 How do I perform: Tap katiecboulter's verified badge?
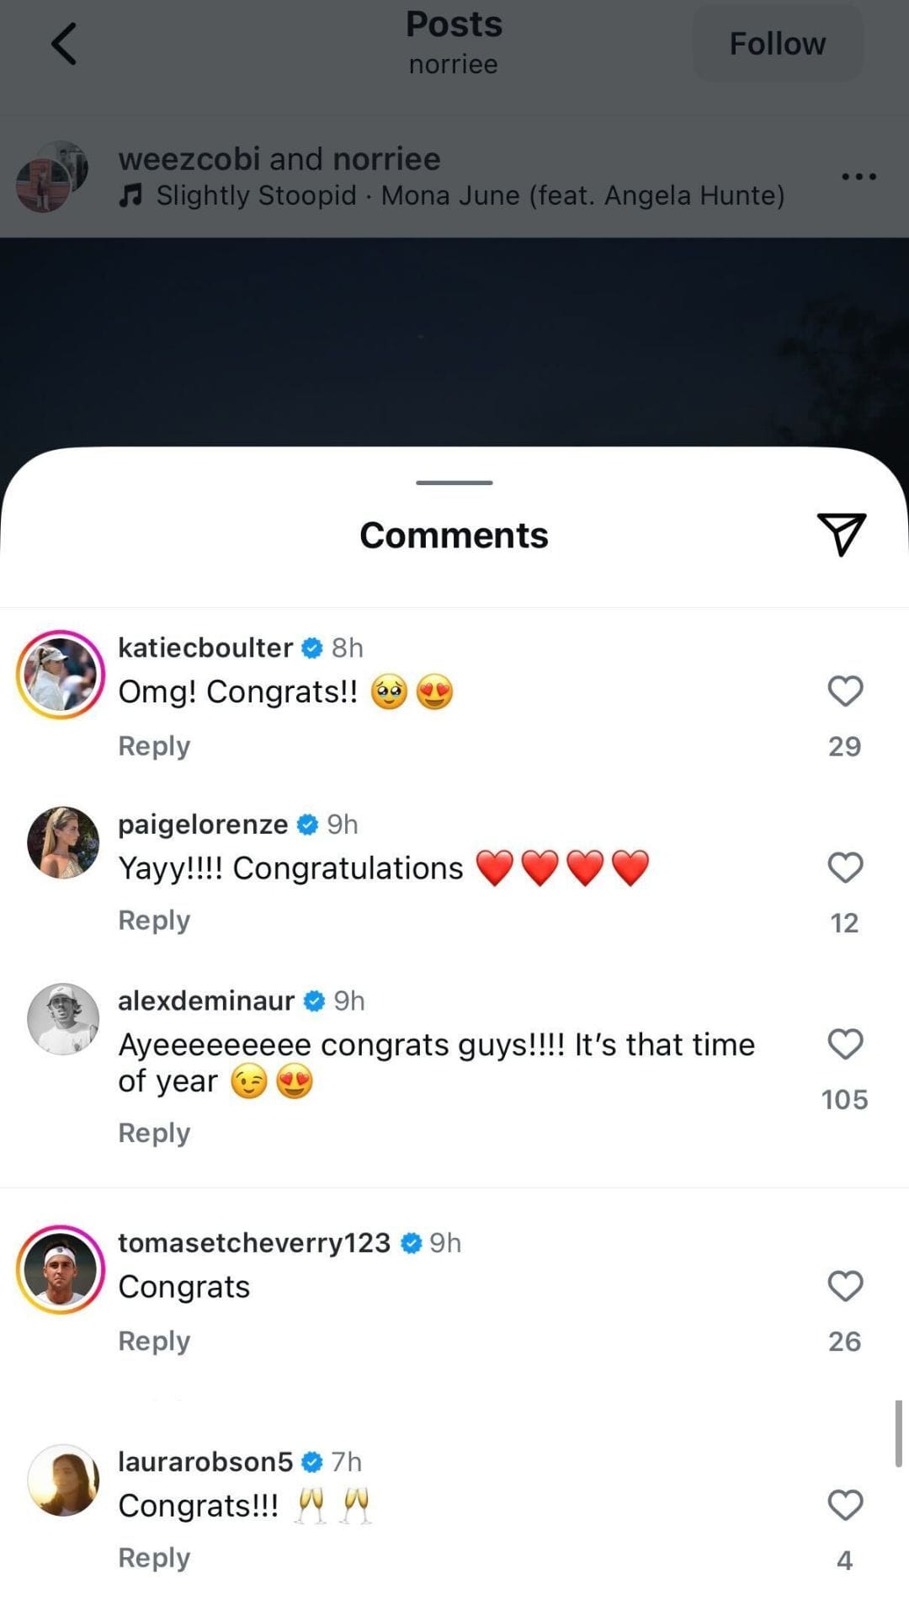coord(311,647)
